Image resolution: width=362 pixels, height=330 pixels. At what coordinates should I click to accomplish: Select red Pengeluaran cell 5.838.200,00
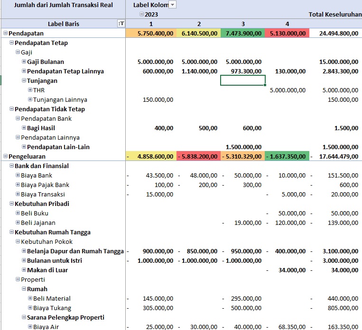(x=198, y=156)
